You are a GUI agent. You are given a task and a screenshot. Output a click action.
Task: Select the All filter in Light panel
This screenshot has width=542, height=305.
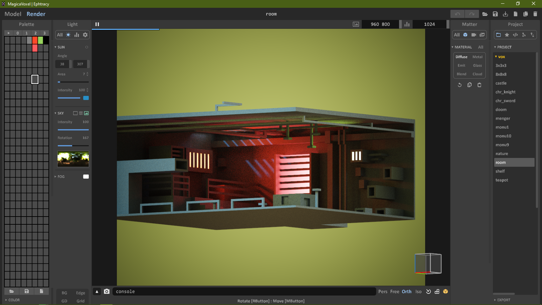60,35
